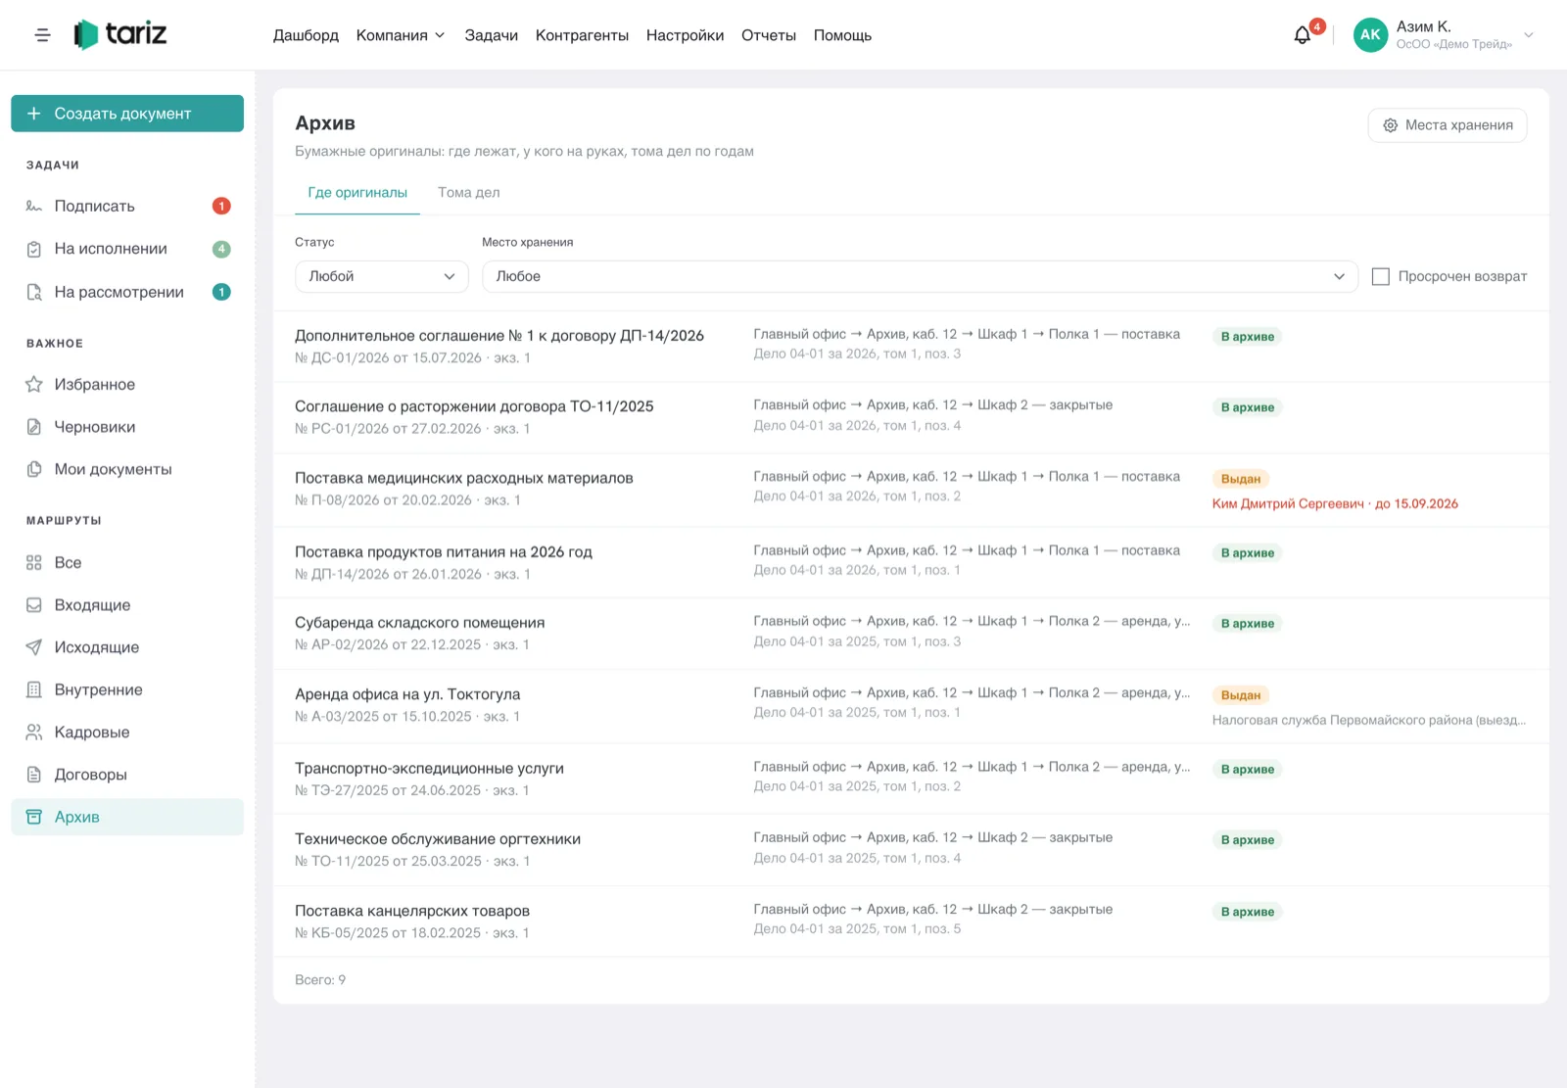The width and height of the screenshot is (1567, 1088).
Task: Open the tariz logo home
Action: (x=120, y=34)
